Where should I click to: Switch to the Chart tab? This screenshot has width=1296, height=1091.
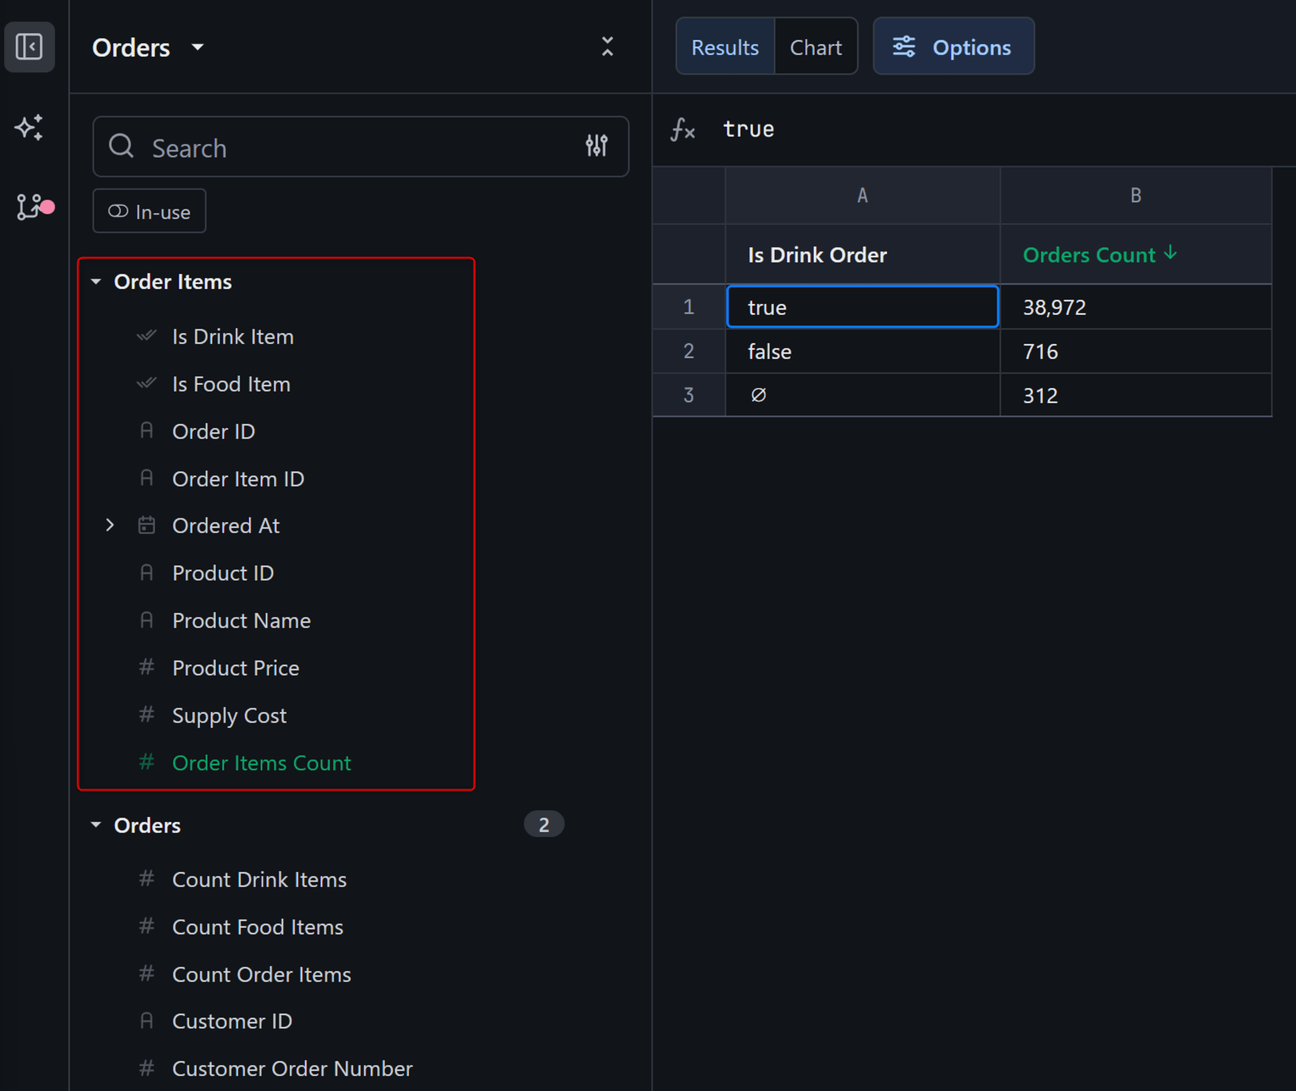coord(816,47)
